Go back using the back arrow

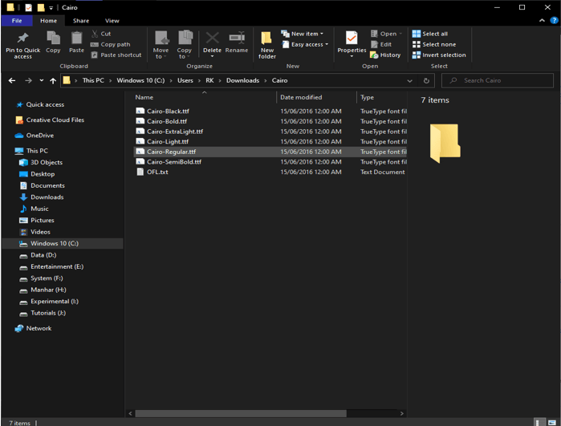point(12,81)
